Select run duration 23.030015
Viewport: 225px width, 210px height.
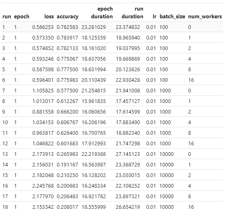point(128,175)
